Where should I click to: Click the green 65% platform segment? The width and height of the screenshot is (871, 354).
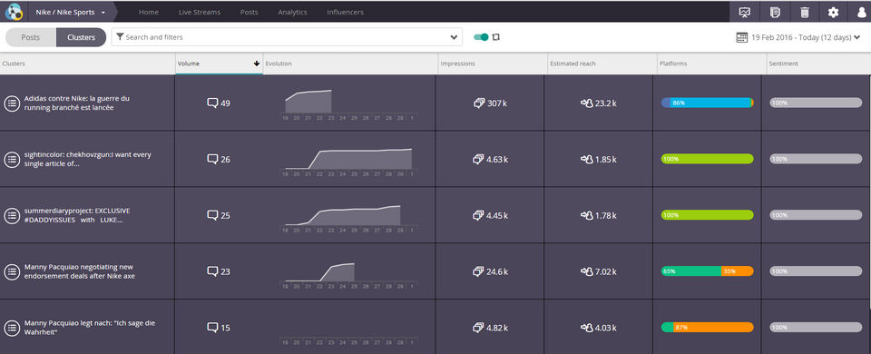pos(691,271)
